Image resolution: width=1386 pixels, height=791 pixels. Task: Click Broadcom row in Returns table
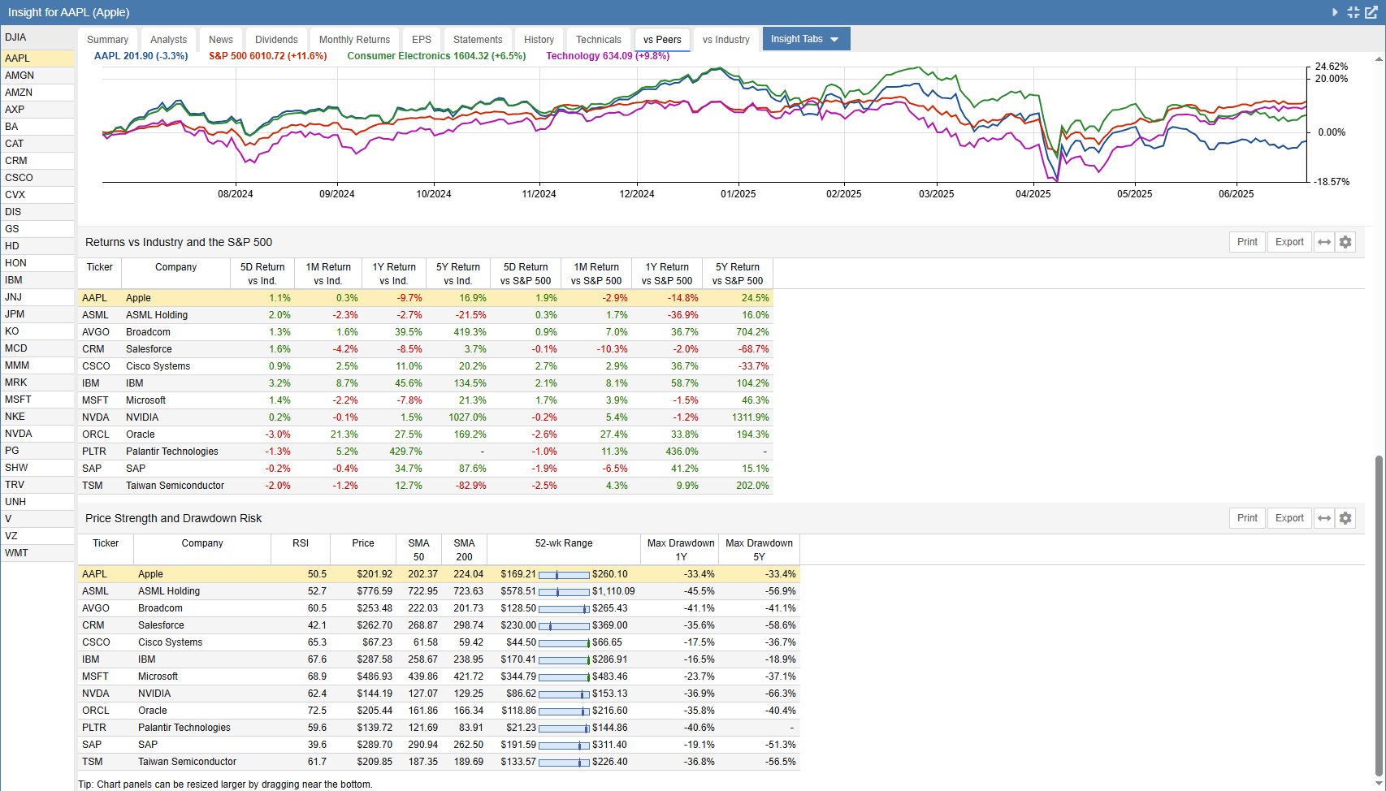coord(425,332)
